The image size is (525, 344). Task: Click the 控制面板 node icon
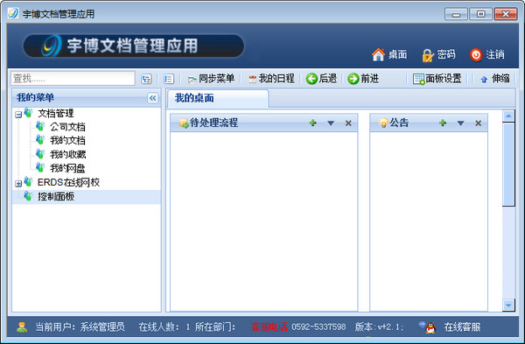tap(28, 196)
